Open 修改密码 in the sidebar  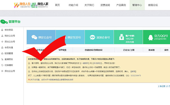(9, 30)
